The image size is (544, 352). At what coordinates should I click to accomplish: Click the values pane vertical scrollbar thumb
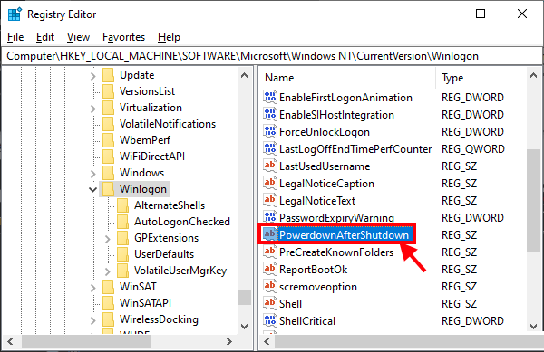click(x=534, y=201)
